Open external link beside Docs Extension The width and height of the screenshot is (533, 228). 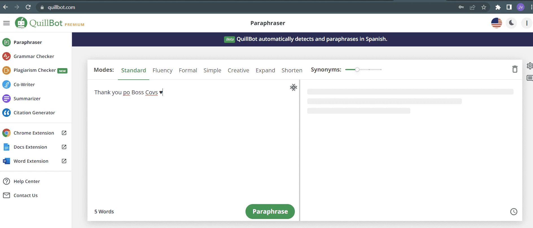coord(64,147)
